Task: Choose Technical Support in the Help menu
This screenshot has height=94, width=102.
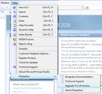Action: (34, 67)
